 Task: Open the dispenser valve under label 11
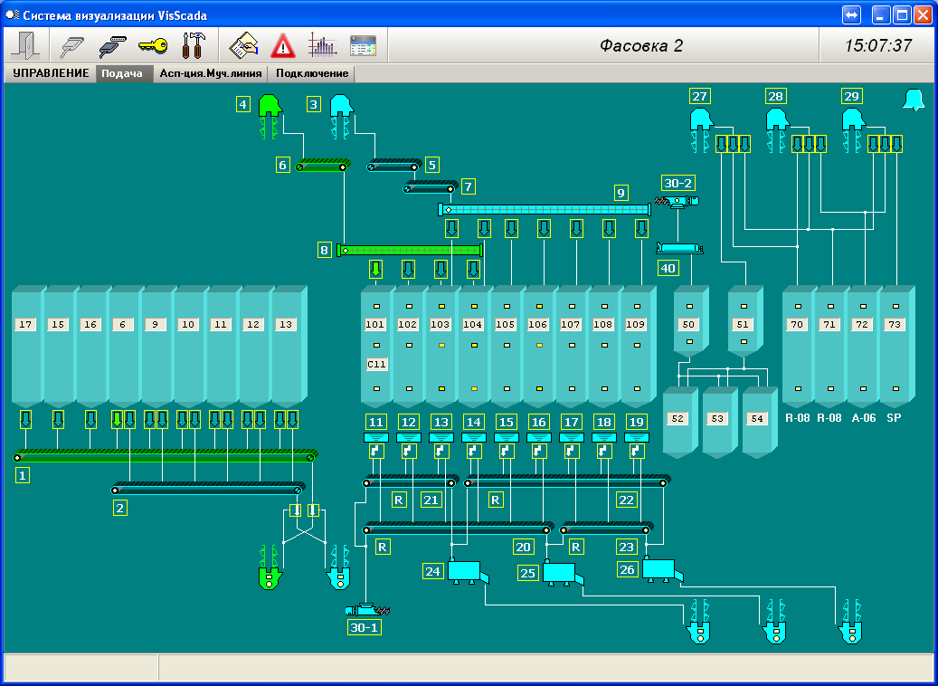pyautogui.click(x=376, y=450)
